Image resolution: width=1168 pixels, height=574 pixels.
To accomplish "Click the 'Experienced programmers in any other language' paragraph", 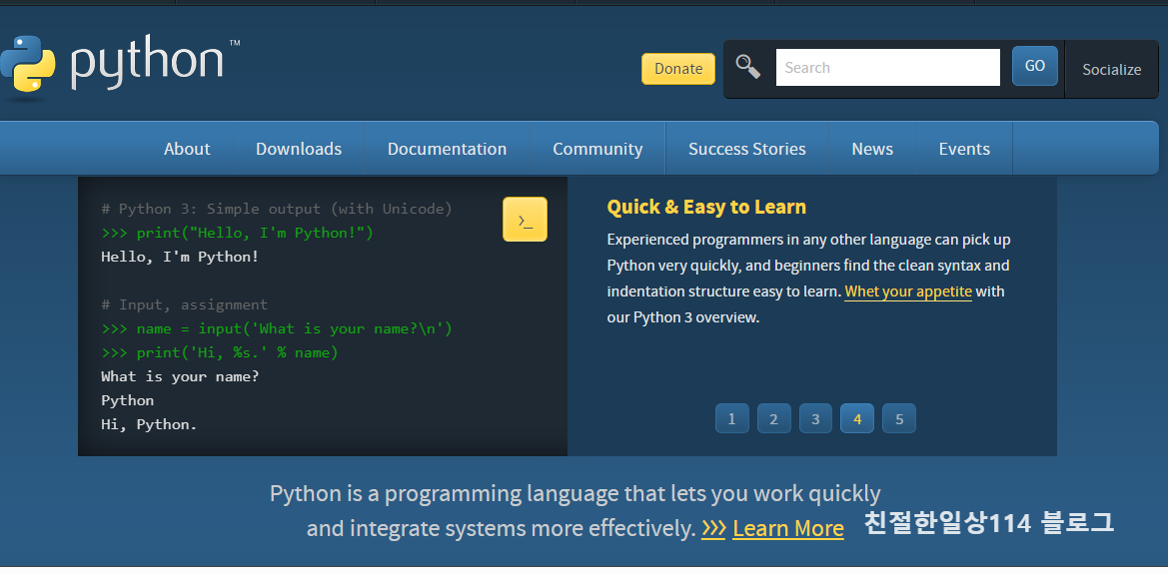I will click(x=809, y=279).
